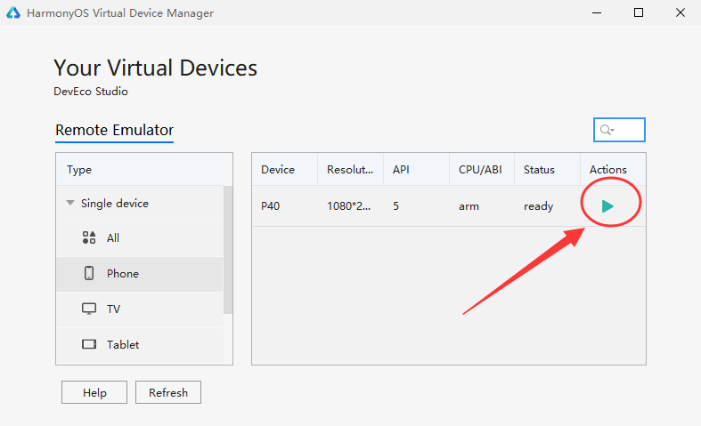Click the All device type grid icon

pos(89,237)
